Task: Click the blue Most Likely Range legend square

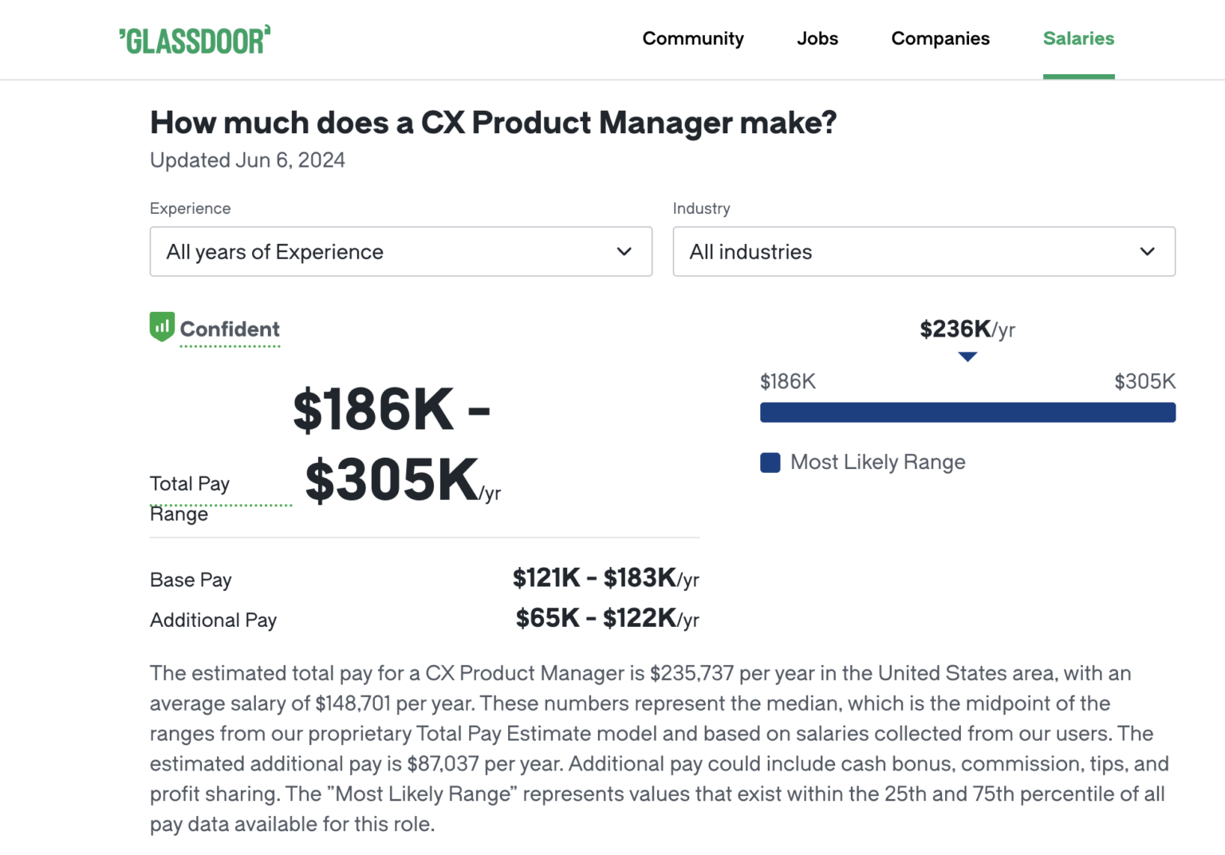Action: [x=770, y=463]
